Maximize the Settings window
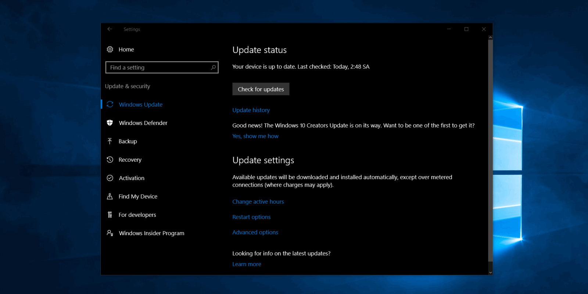The width and height of the screenshot is (588, 294). click(x=466, y=29)
